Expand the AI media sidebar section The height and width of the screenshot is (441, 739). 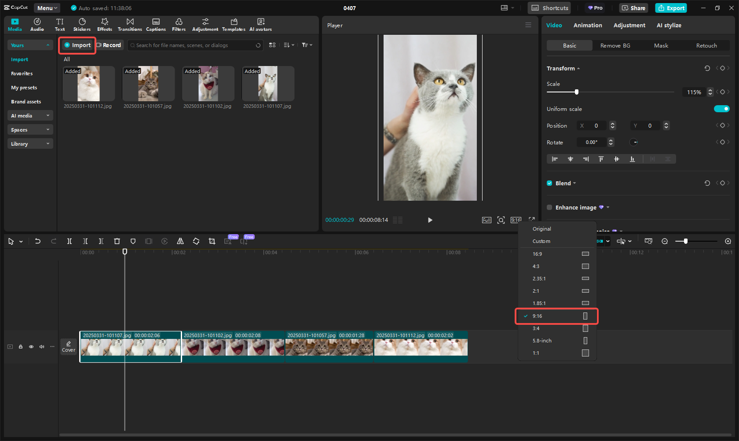point(30,116)
